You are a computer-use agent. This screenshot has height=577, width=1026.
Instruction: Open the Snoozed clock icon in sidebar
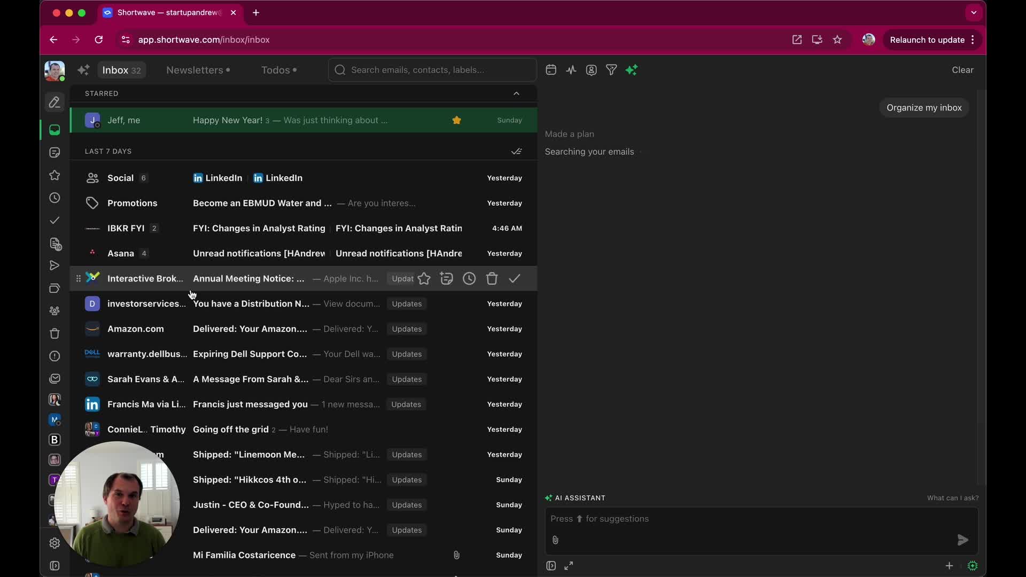55,198
